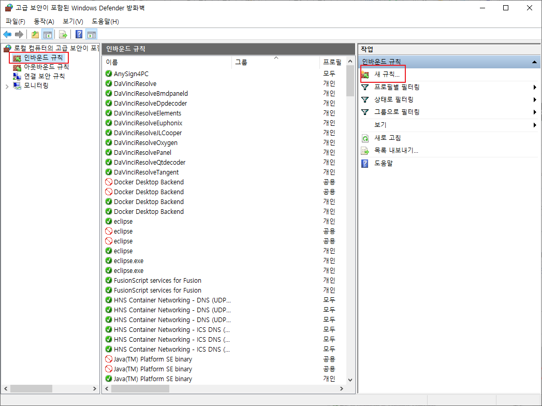Sort the rules list by the 그룹 column header
The height and width of the screenshot is (406, 542).
(275, 62)
